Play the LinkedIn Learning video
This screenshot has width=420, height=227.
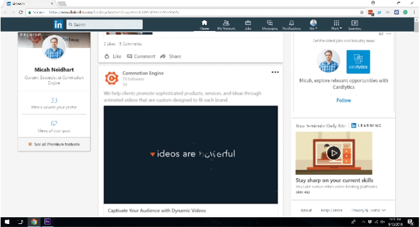pos(334,153)
